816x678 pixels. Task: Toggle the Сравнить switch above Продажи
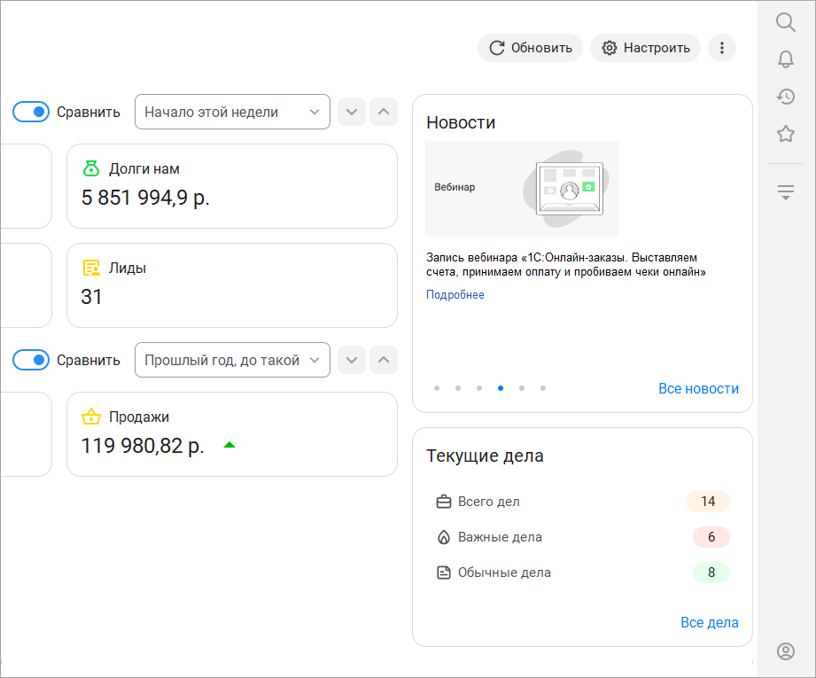tap(30, 360)
